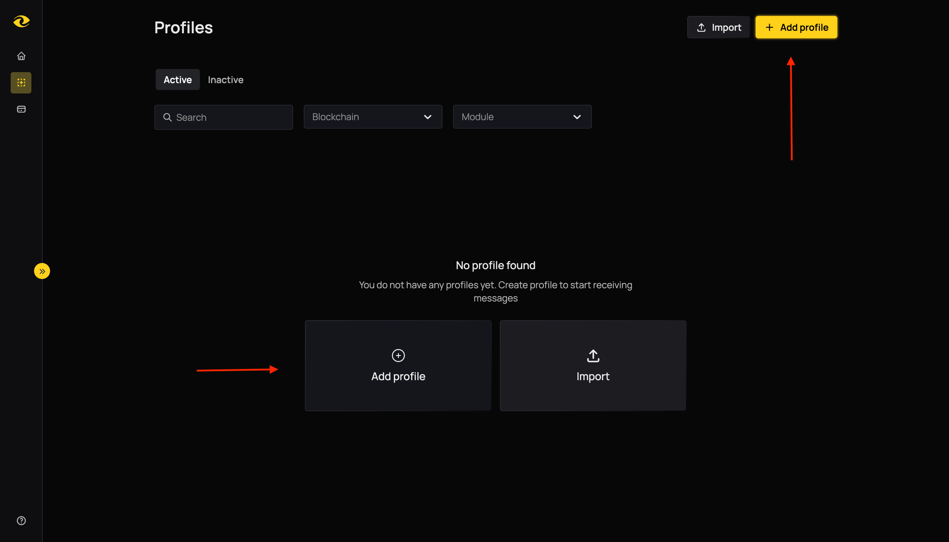The image size is (949, 542).
Task: Click the upload icon inside the Import card
Action: click(592, 355)
